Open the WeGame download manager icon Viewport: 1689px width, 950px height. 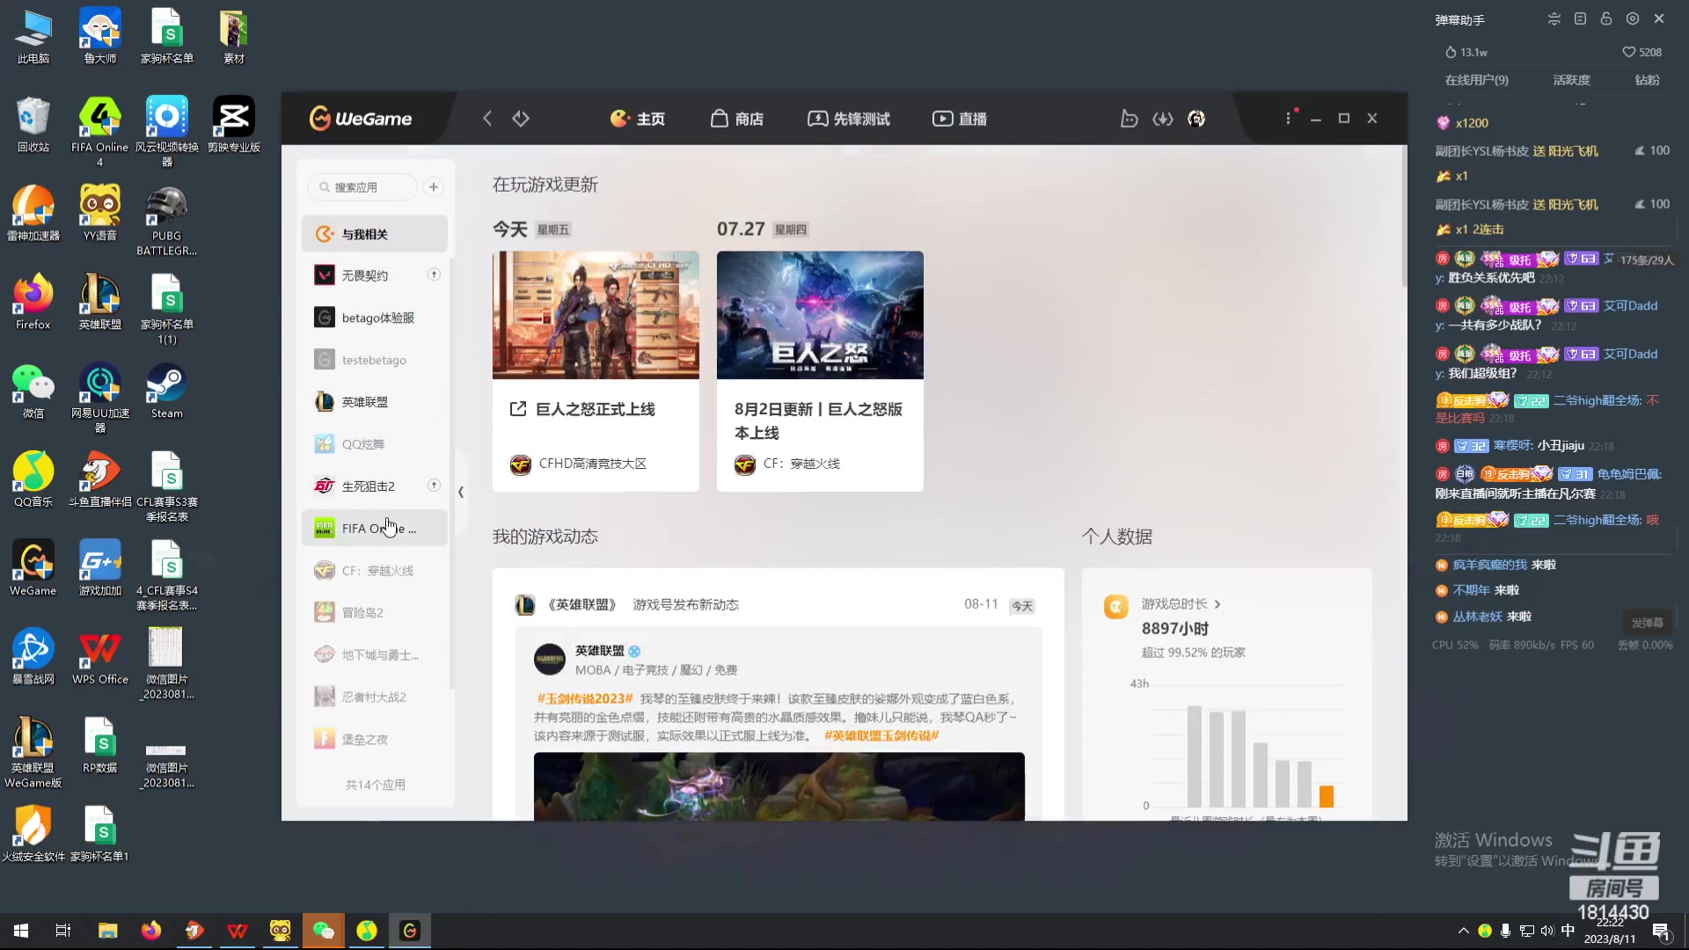click(1163, 118)
